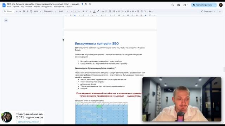Click the move to folder icon

pyautogui.click(x=86, y=4)
